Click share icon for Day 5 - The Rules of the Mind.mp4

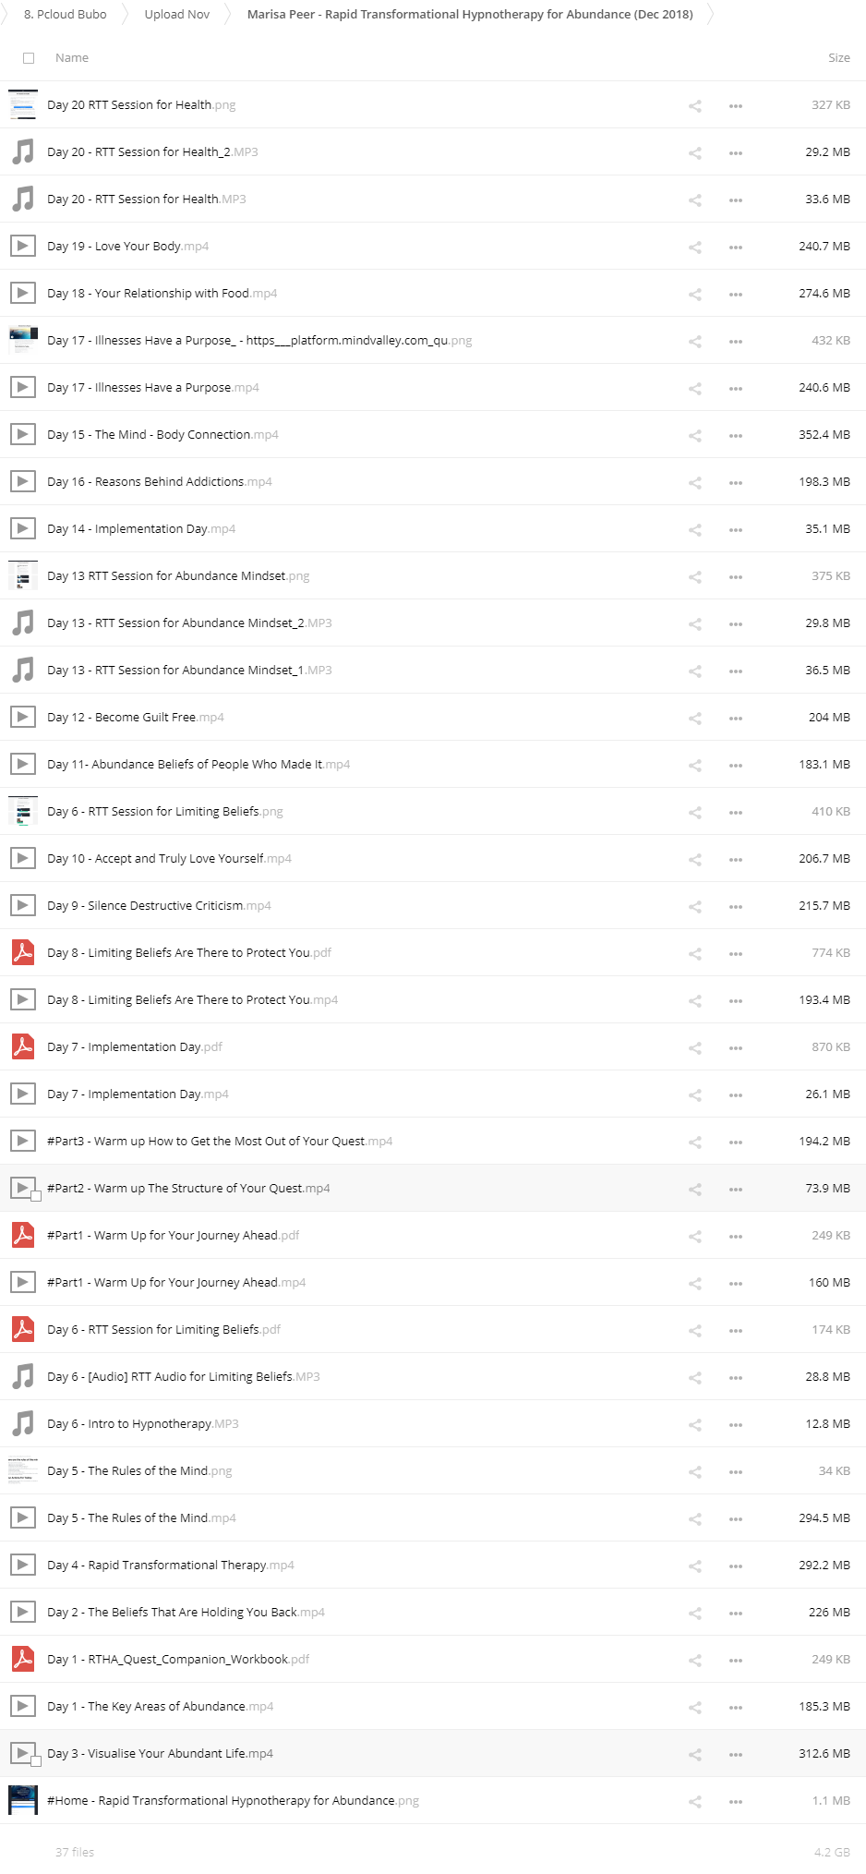pos(695,1519)
